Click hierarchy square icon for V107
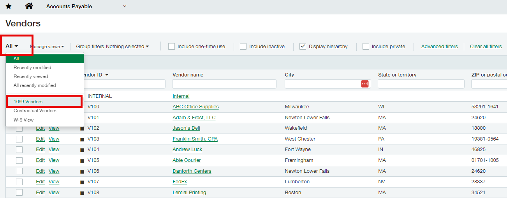 82,182
